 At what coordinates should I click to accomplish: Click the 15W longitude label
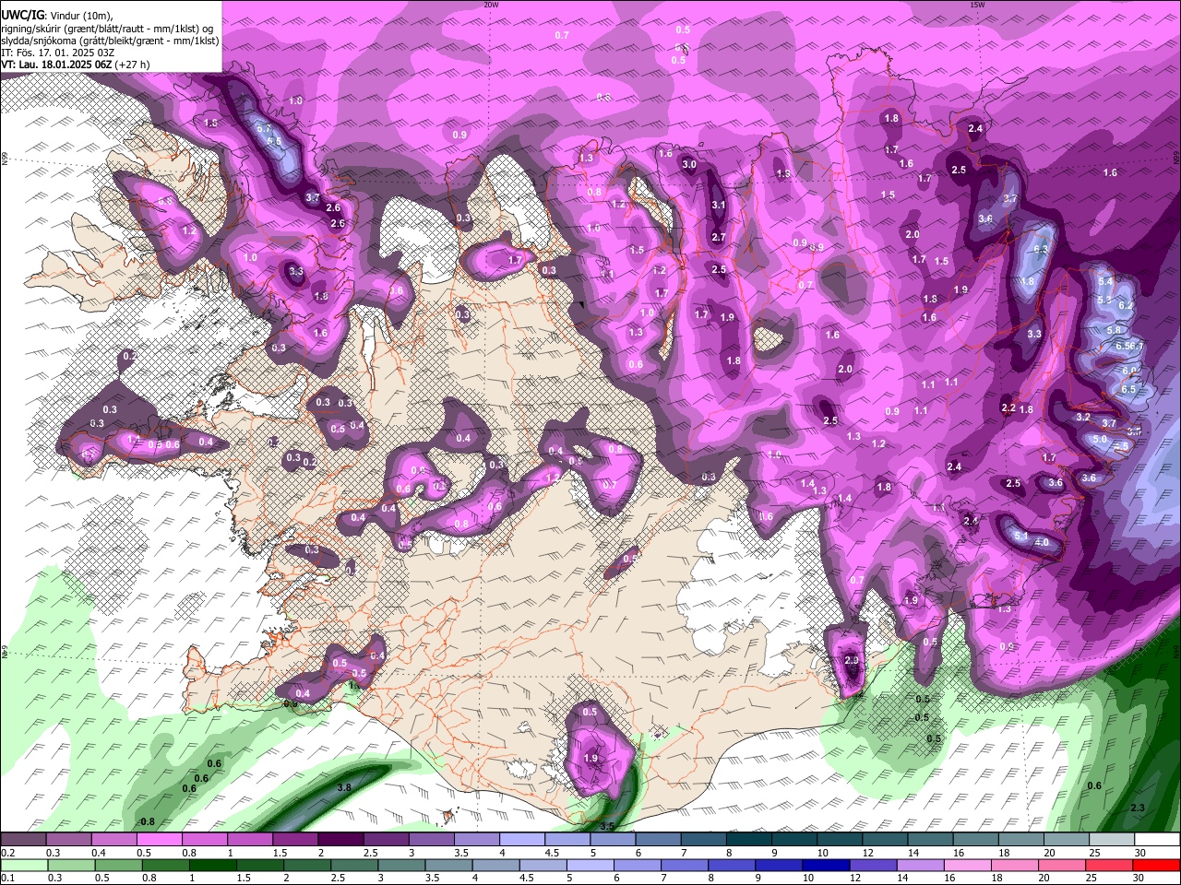(x=977, y=5)
